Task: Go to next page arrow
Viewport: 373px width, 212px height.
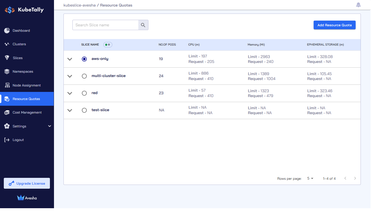Action: point(355,178)
